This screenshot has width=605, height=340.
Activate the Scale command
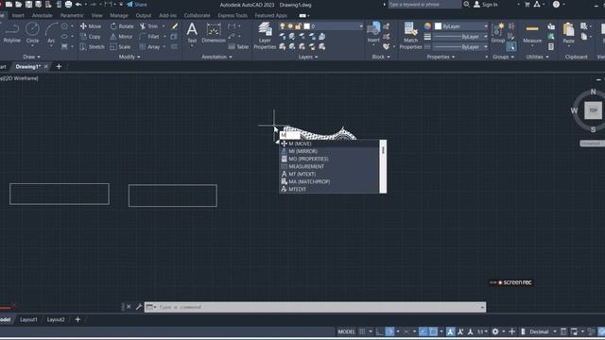coord(120,46)
